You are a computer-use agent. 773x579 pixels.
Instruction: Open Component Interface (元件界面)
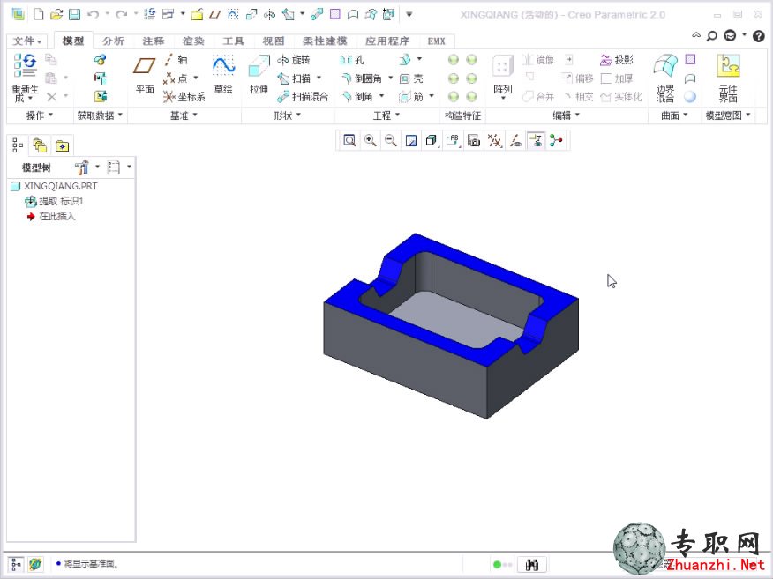[728, 78]
